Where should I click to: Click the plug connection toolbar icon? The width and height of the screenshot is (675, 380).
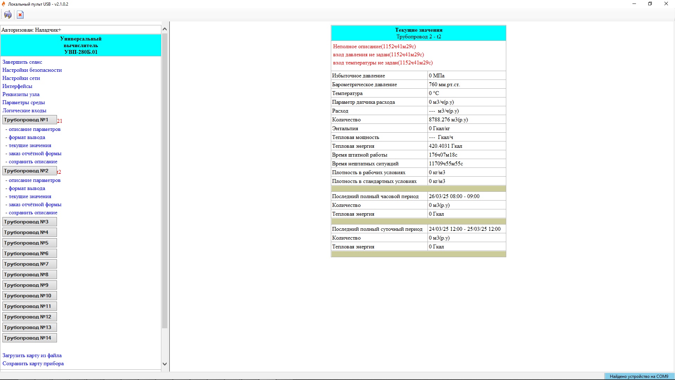coord(8,15)
